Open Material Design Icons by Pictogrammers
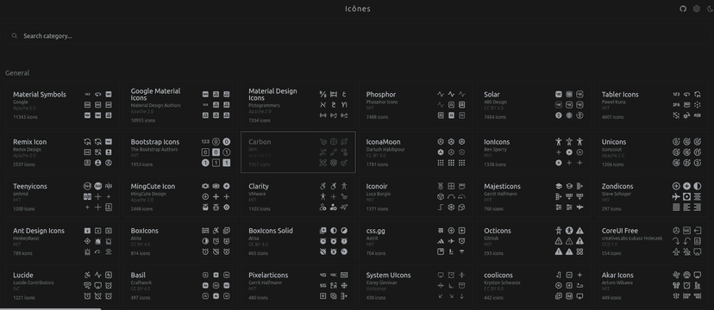 coord(297,105)
